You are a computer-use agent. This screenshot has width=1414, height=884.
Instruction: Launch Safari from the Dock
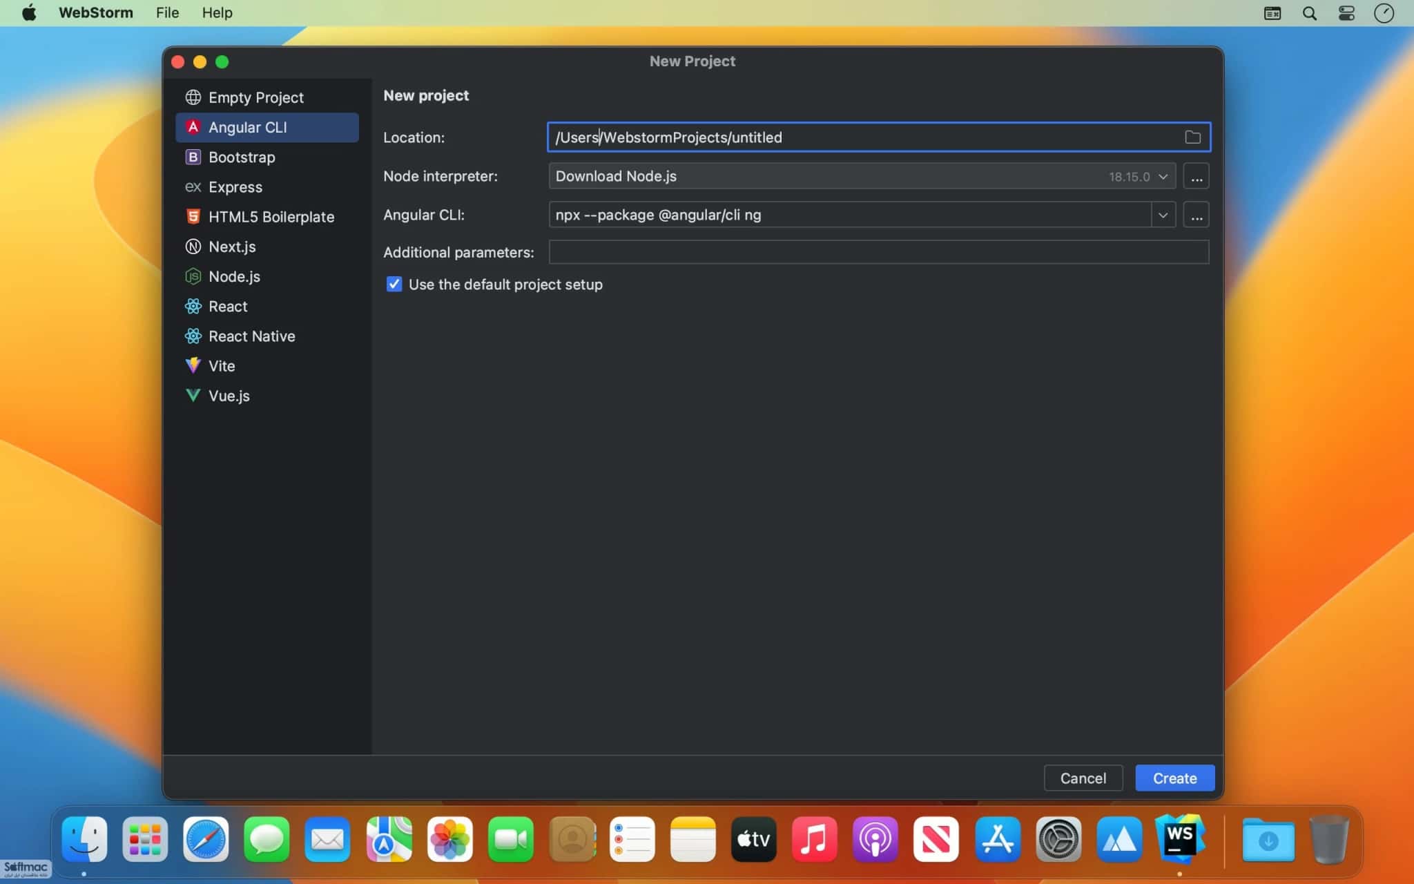206,839
